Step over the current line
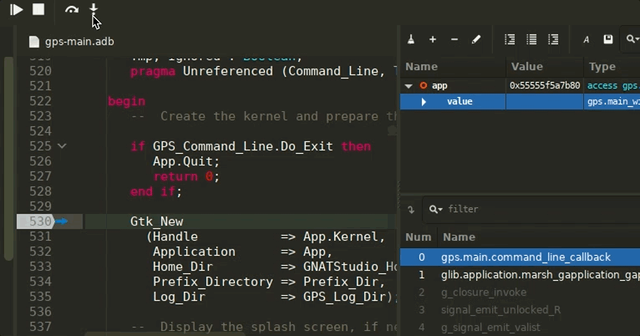640x336 pixels. [72, 9]
